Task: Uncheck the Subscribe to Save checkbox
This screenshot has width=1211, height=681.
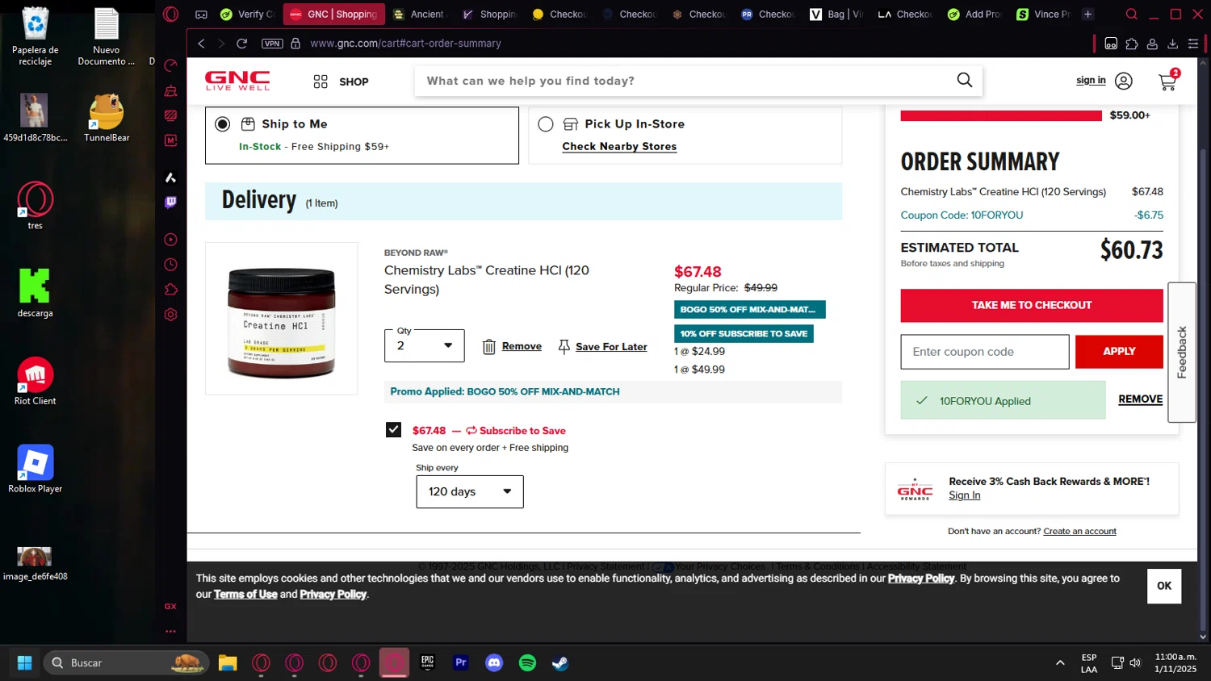Action: tap(393, 430)
